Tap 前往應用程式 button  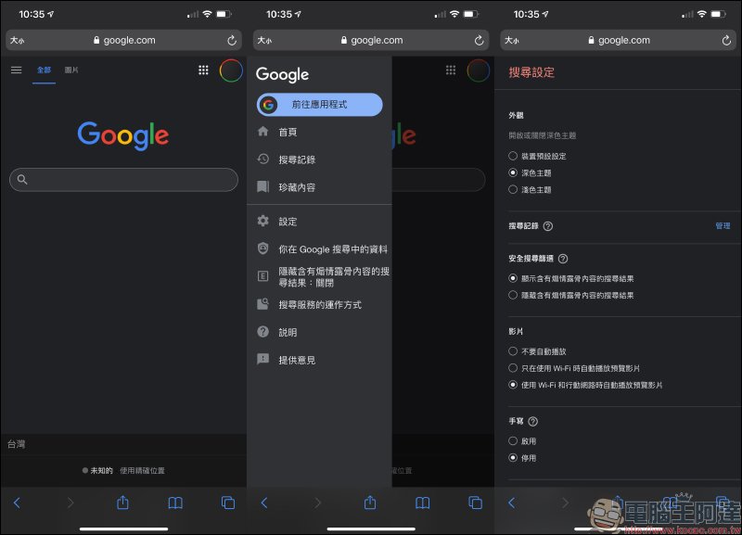point(319,105)
